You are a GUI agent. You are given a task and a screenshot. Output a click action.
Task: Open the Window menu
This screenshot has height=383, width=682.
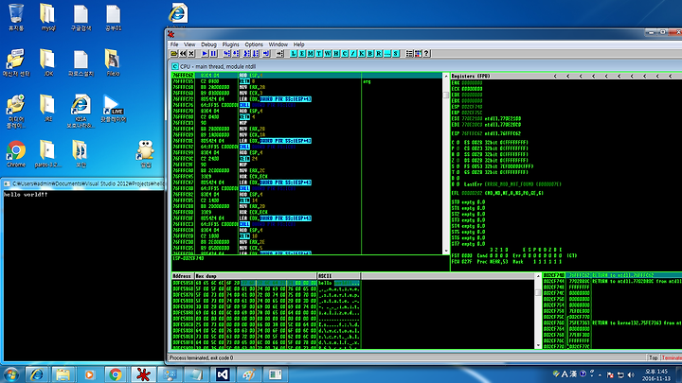pos(278,44)
